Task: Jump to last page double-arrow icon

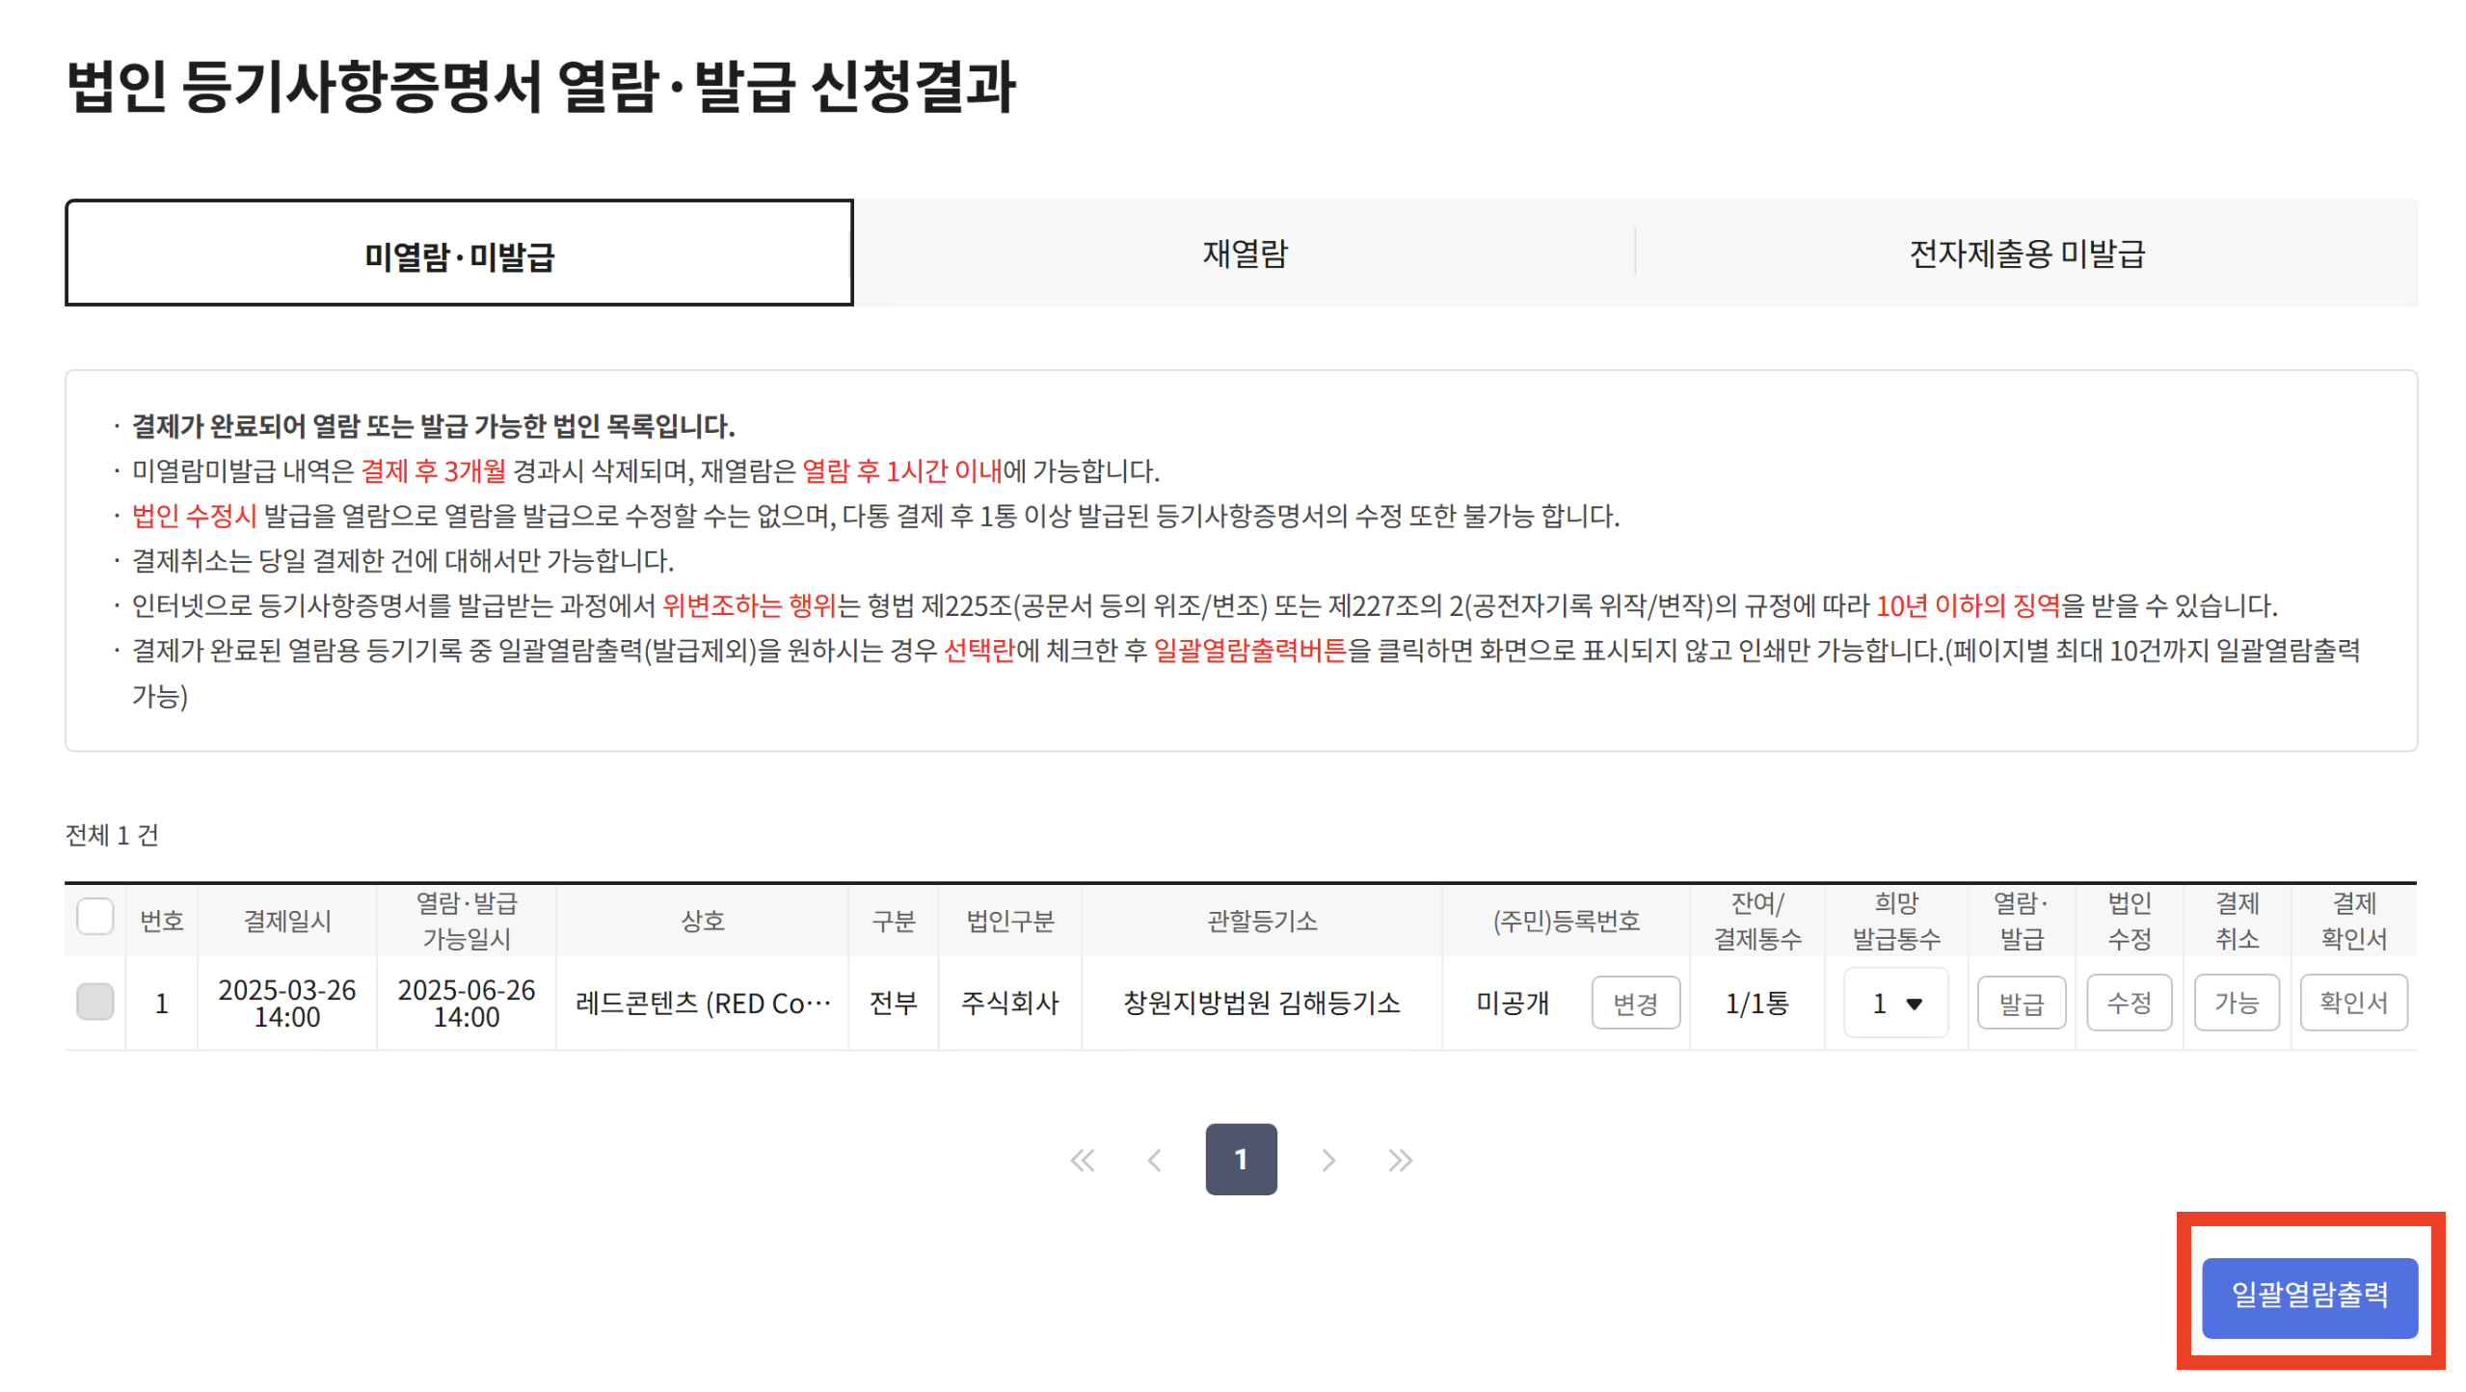Action: point(1400,1160)
